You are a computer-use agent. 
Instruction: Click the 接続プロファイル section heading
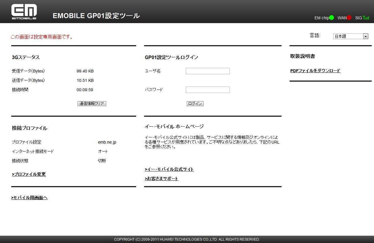pos(30,128)
